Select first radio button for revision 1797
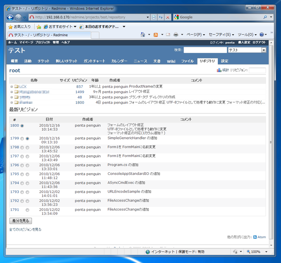This screenshot has width=281, height=263. (22, 157)
